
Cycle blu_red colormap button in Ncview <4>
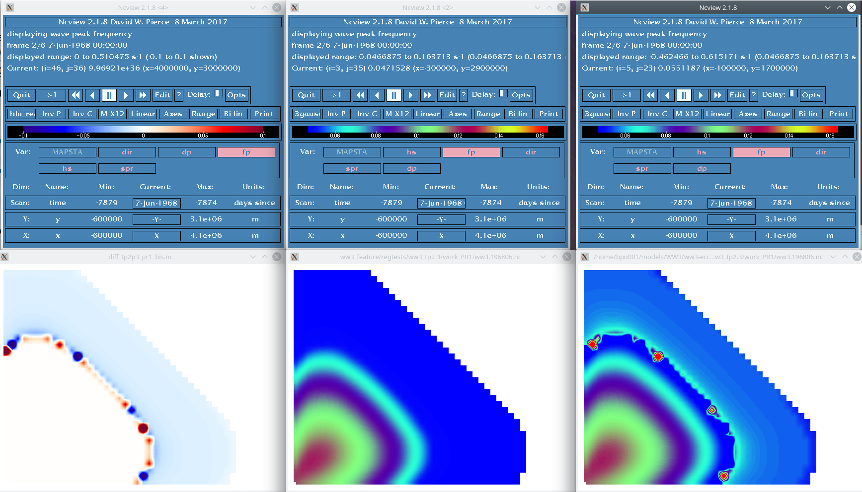coord(22,114)
